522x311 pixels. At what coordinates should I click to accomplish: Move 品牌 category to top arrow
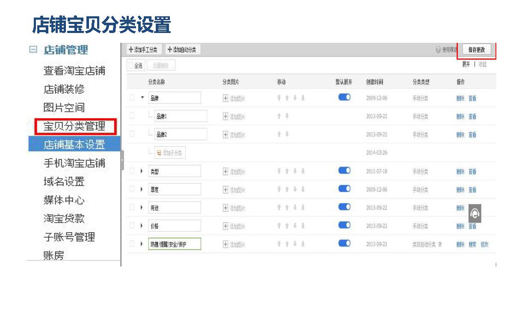coord(279,98)
